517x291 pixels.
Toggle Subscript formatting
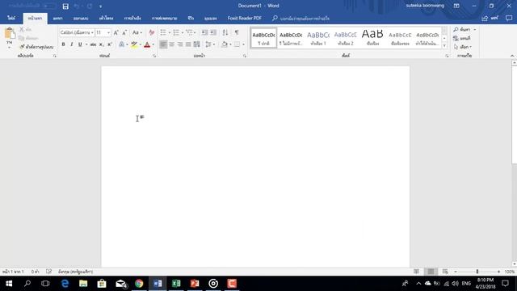point(102,44)
